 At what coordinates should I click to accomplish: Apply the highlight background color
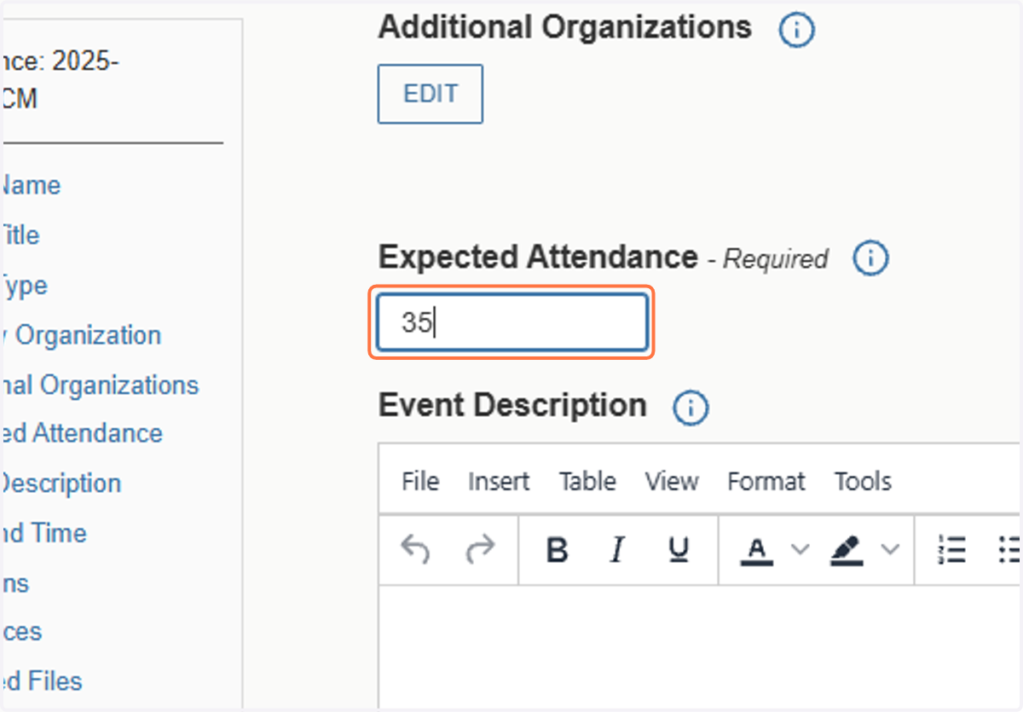(847, 550)
